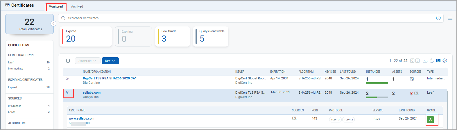Open table settings gear icon
Screen dimensions: 457x130
click(x=445, y=61)
